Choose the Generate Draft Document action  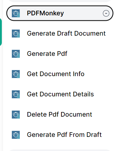(x=66, y=33)
